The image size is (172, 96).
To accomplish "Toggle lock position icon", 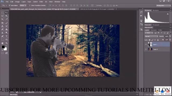I will pos(155,40).
